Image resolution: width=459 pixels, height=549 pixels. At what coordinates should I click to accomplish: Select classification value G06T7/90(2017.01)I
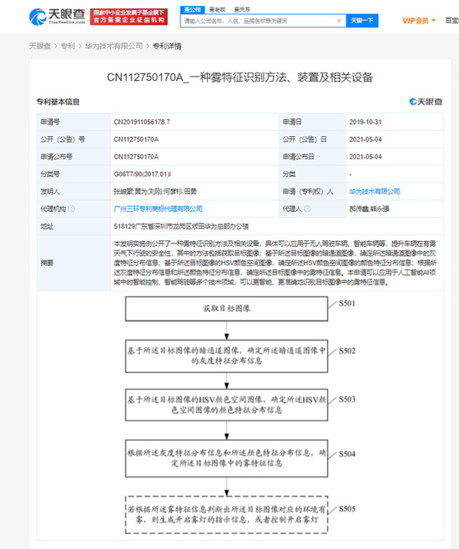pyautogui.click(x=142, y=174)
